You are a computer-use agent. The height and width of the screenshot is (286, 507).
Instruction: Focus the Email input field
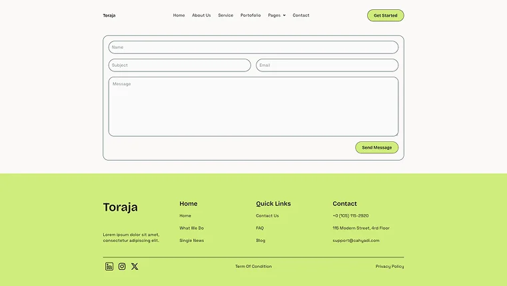click(x=327, y=65)
